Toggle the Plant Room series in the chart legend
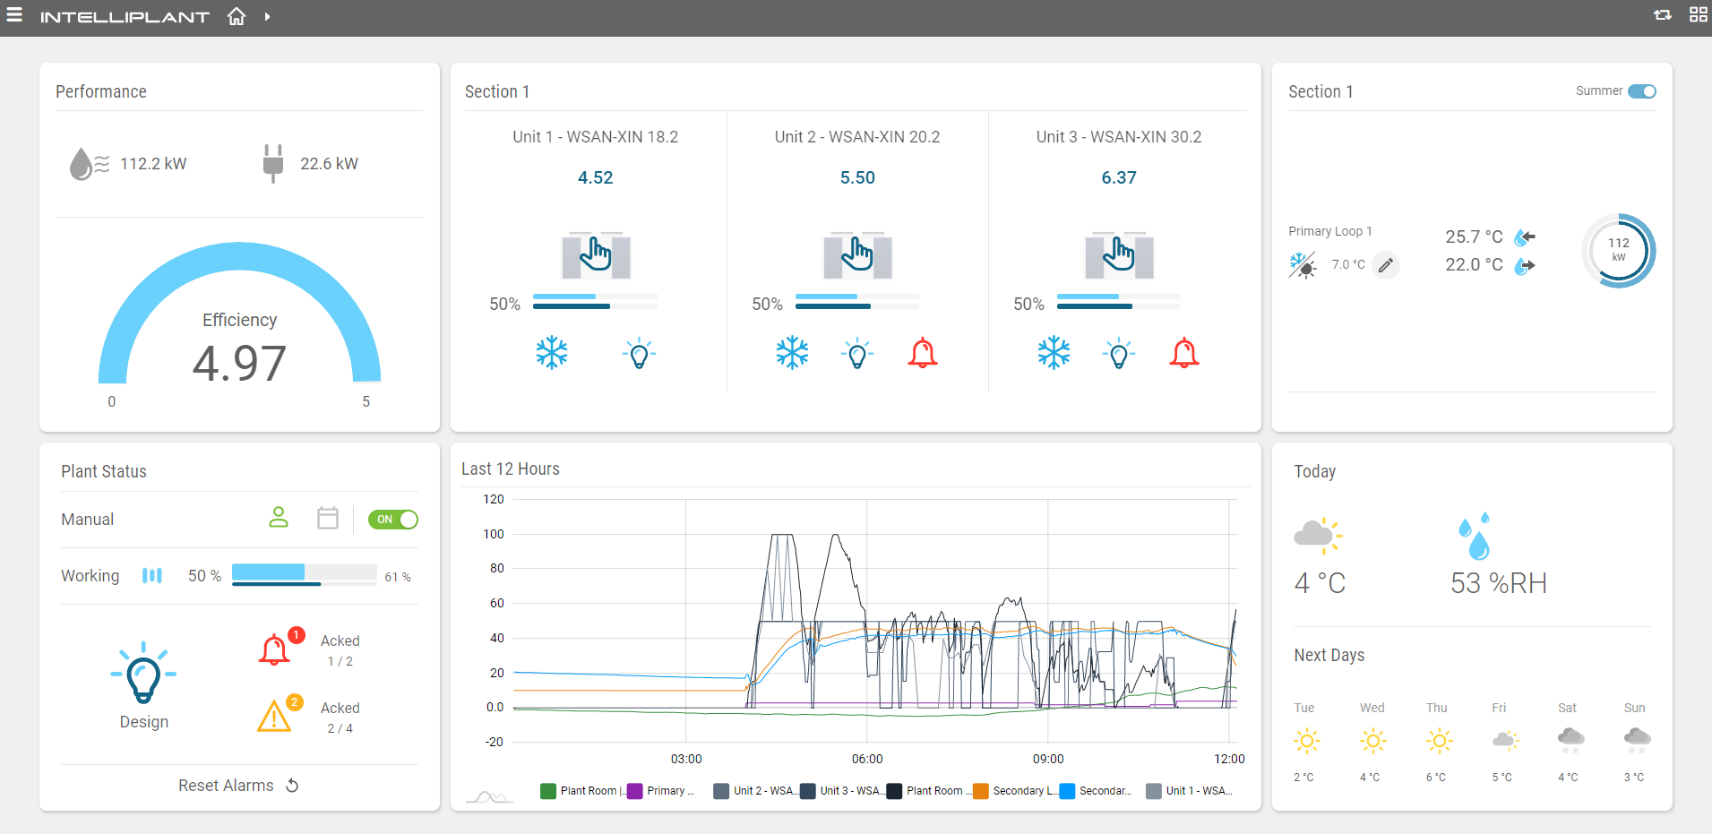The height and width of the screenshot is (834, 1712). [580, 791]
